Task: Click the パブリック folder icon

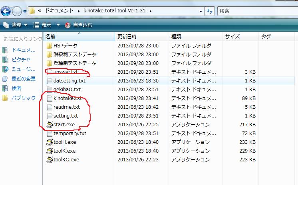Action: [x=5, y=98]
